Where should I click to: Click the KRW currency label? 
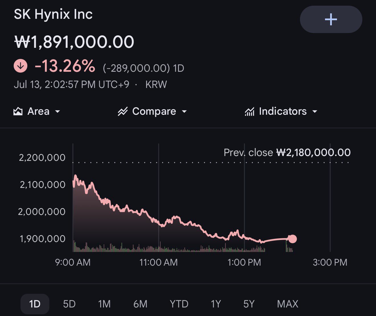click(156, 85)
